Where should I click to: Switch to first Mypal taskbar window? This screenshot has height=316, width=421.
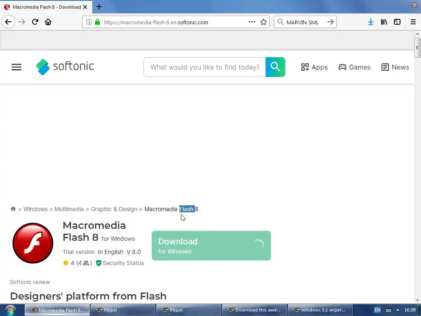coord(123,310)
